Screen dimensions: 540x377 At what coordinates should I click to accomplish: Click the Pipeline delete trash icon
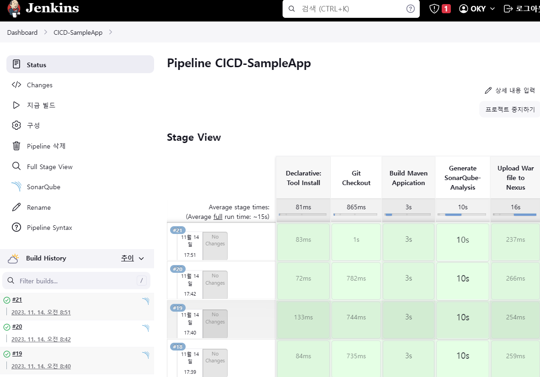click(16, 146)
